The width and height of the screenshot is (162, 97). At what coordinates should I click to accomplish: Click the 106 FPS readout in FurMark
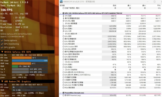coord(6,10)
